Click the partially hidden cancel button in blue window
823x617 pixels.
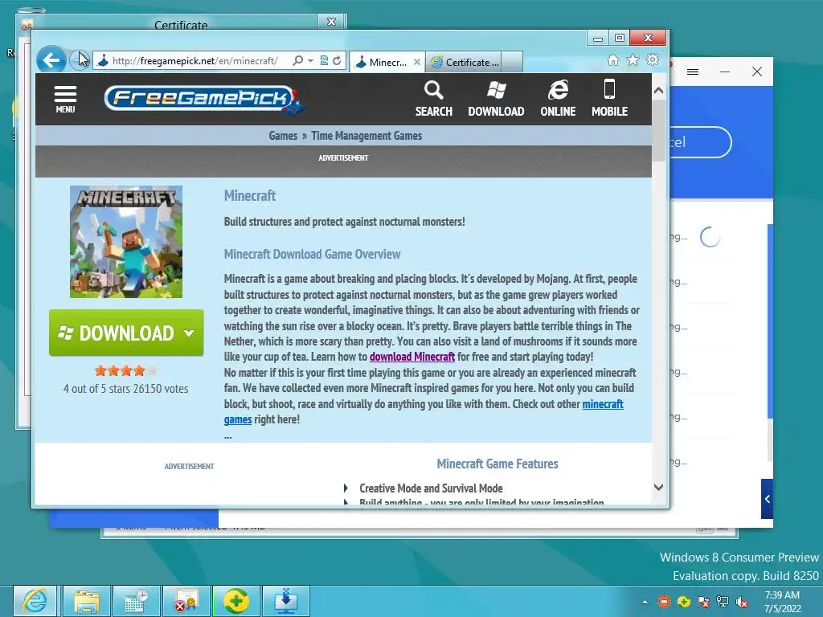click(700, 142)
